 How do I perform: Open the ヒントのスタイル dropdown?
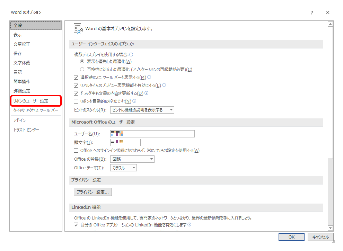click(171, 109)
